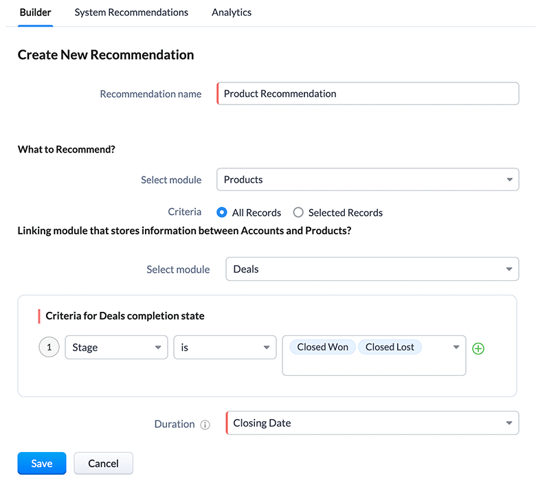536x485 pixels.
Task: Expand the stage values dropdown arrow
Action: [456, 347]
